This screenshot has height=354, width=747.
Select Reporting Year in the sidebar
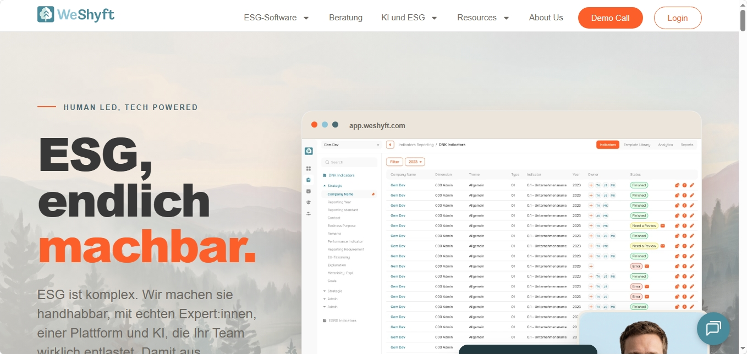[339, 202]
